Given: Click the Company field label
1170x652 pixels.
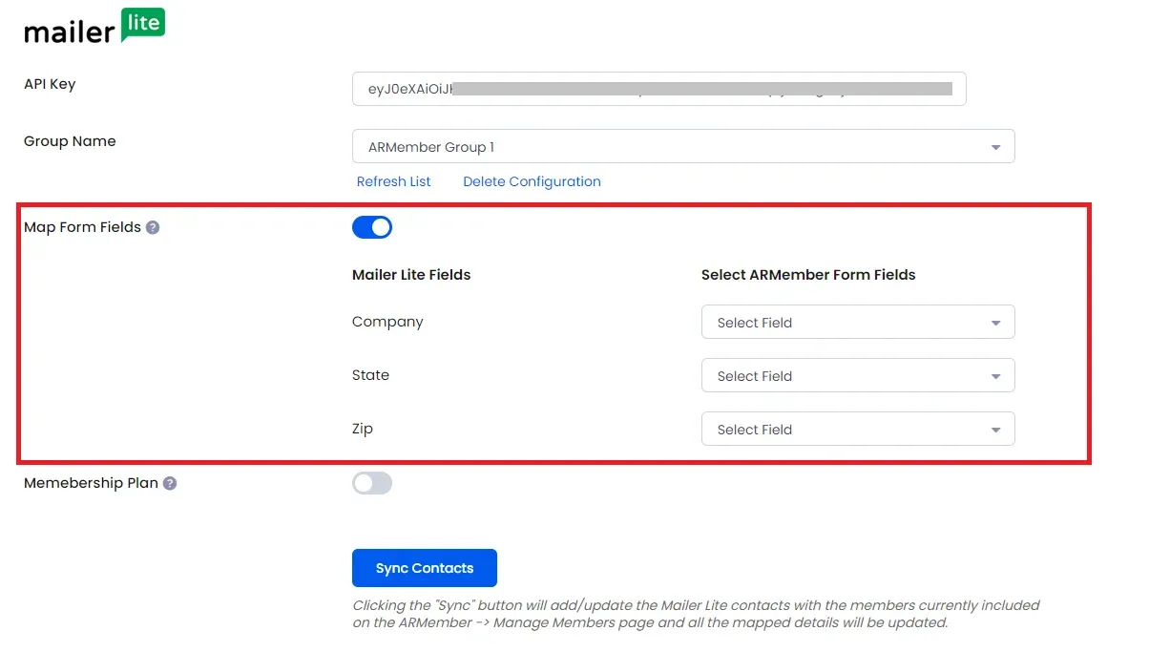Looking at the screenshot, I should [x=387, y=322].
